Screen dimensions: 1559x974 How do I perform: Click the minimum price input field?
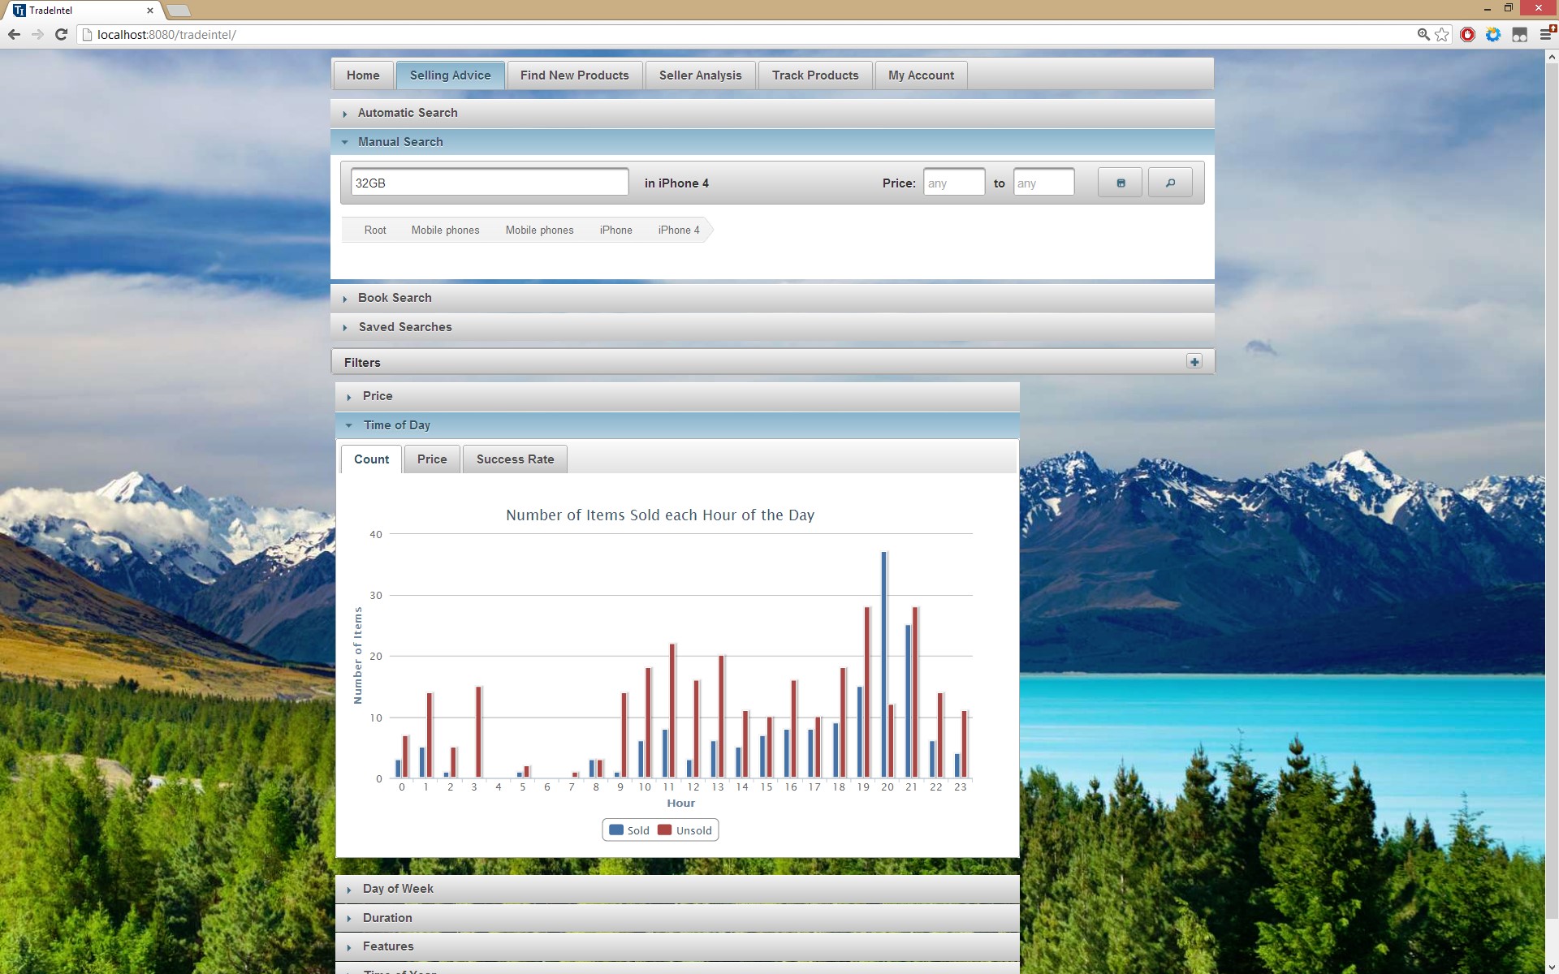pos(953,183)
